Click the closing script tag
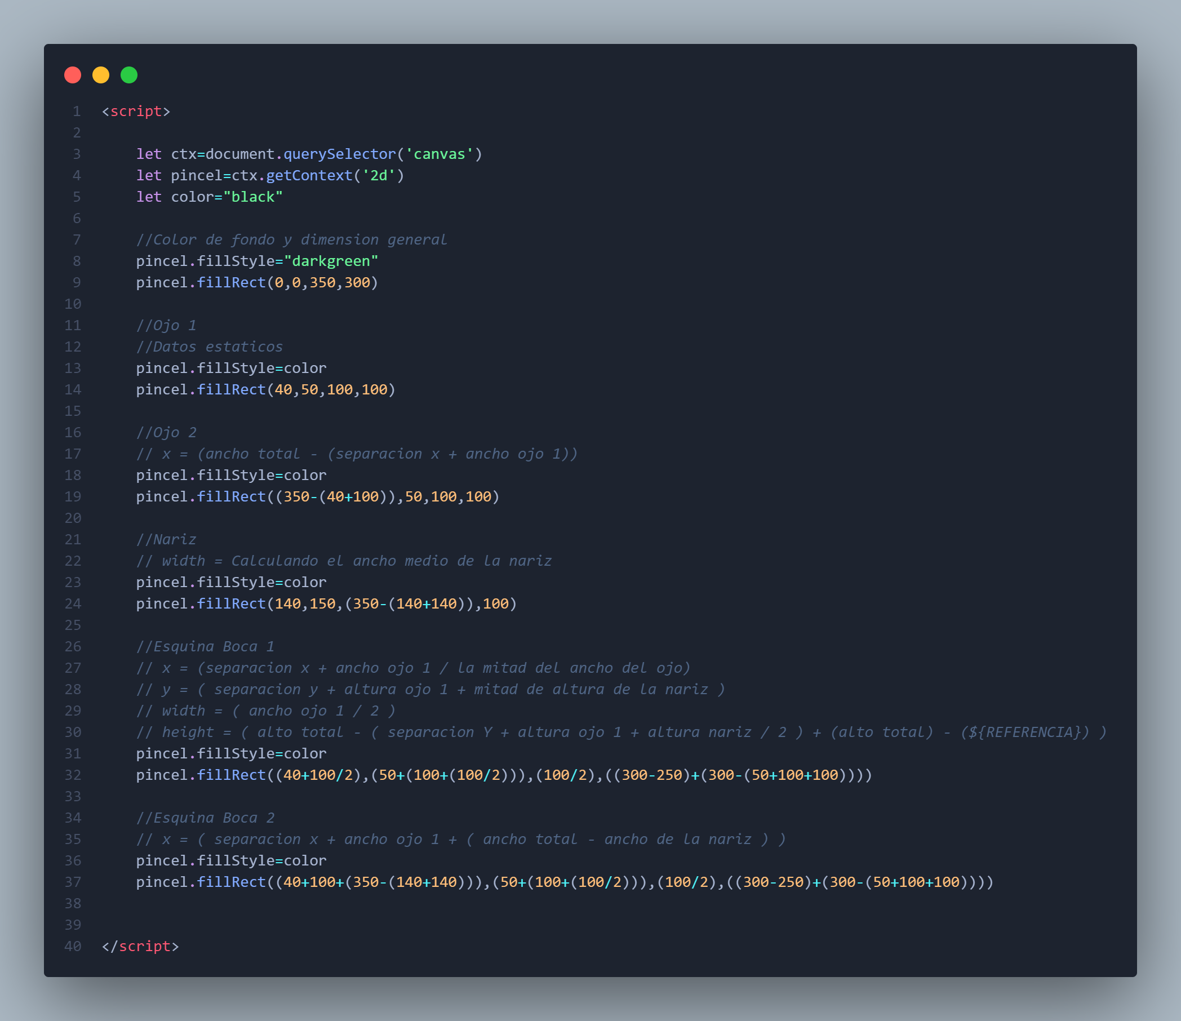Screen dimensions: 1181x1021 [x=140, y=945]
